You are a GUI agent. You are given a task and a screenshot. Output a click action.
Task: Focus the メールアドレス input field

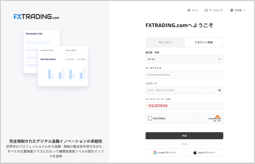coord(184,75)
